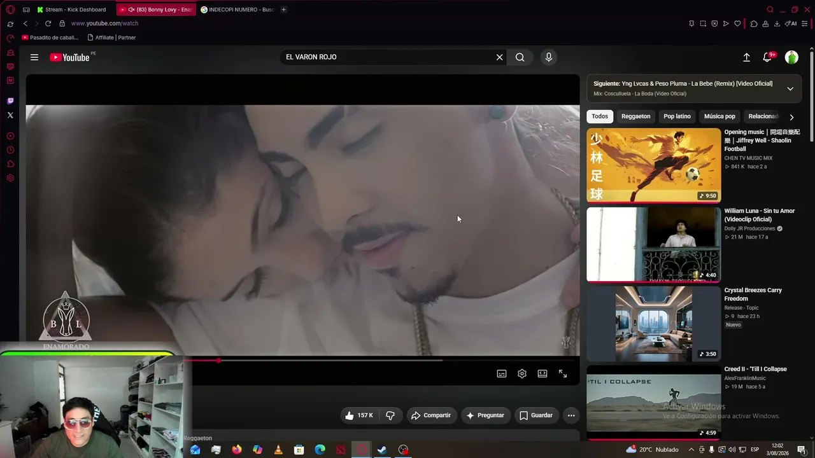Add page to bookmarks with heart icon

737,24
